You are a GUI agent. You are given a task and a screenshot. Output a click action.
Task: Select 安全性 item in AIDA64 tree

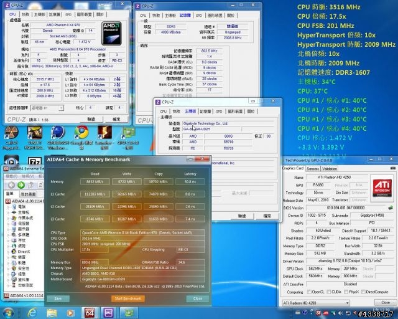point(24,269)
